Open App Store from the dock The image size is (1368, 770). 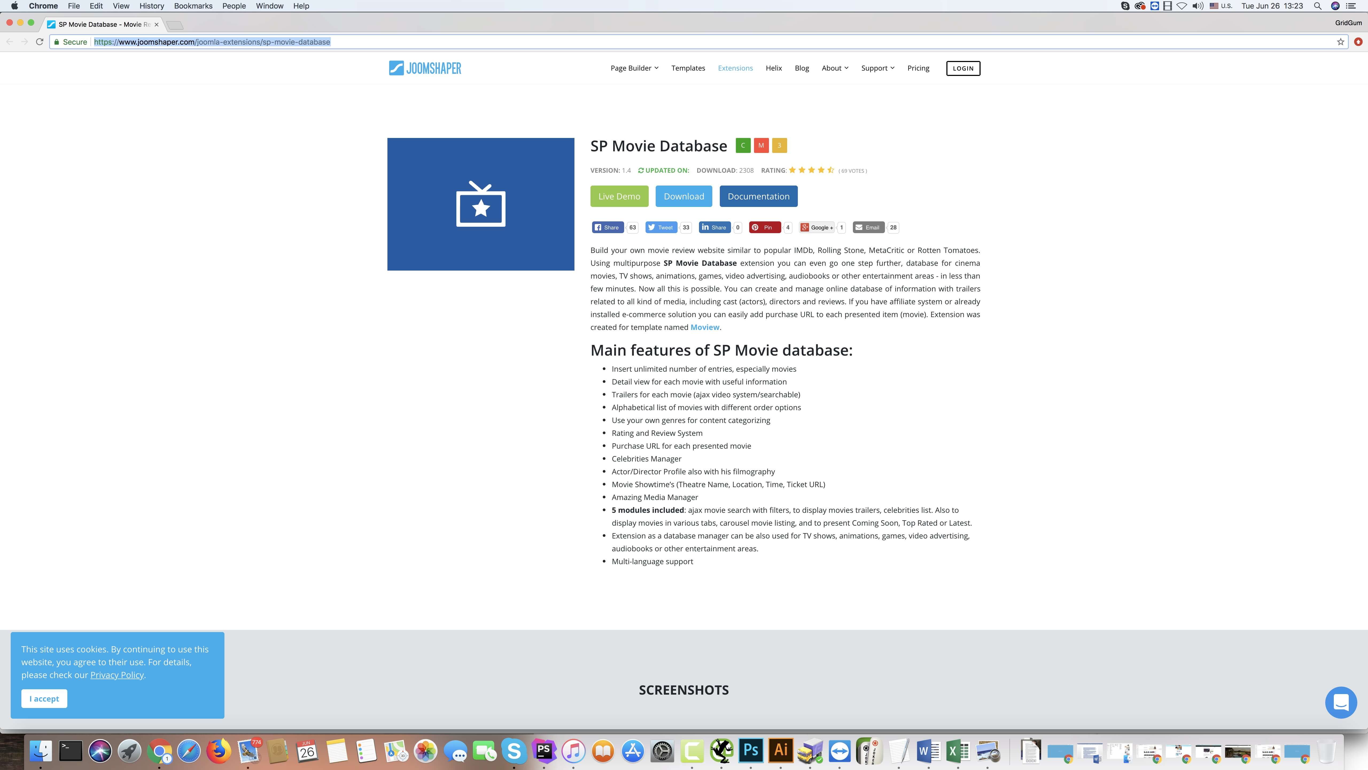[633, 751]
